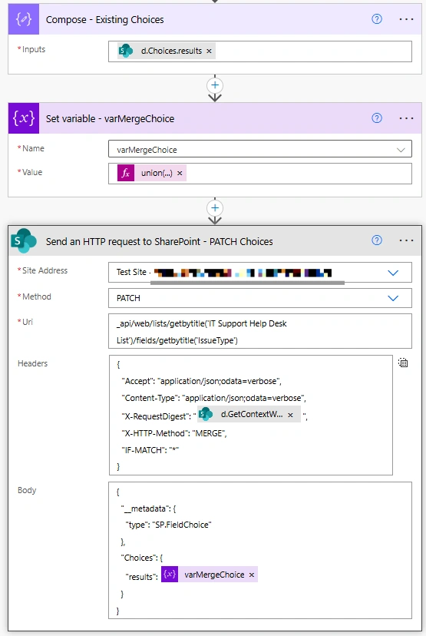The width and height of the screenshot is (426, 636).
Task: Click the "Choices": { line in Body
Action: tap(141, 558)
